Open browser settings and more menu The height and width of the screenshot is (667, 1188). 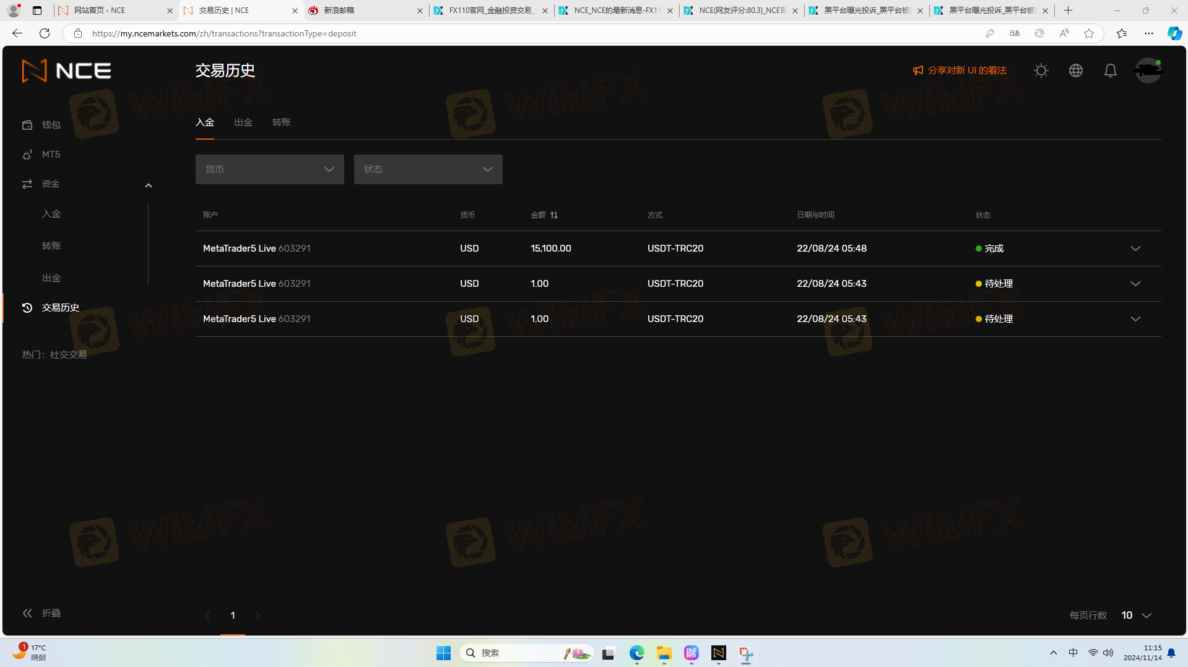pyautogui.click(x=1149, y=33)
